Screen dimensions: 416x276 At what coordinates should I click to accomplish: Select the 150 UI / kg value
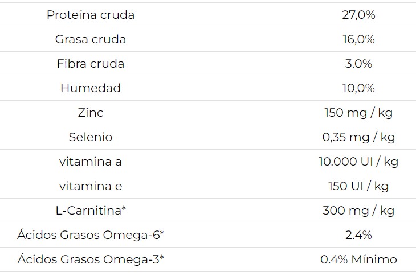[x=358, y=186]
